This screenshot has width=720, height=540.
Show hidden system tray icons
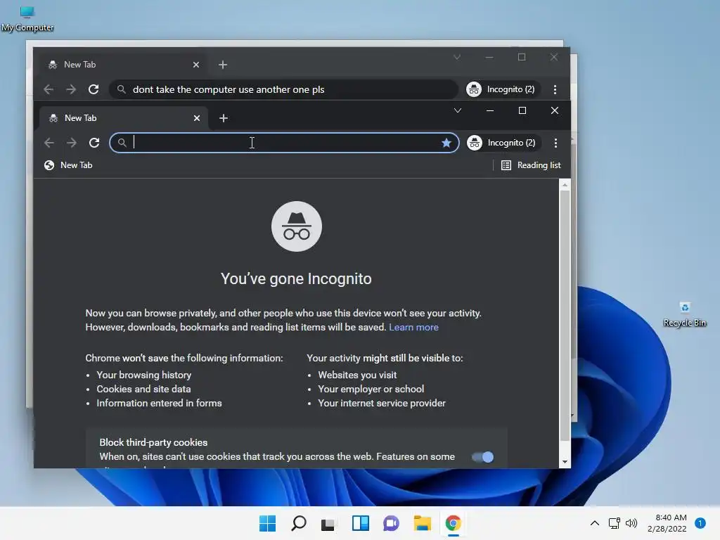[595, 523]
